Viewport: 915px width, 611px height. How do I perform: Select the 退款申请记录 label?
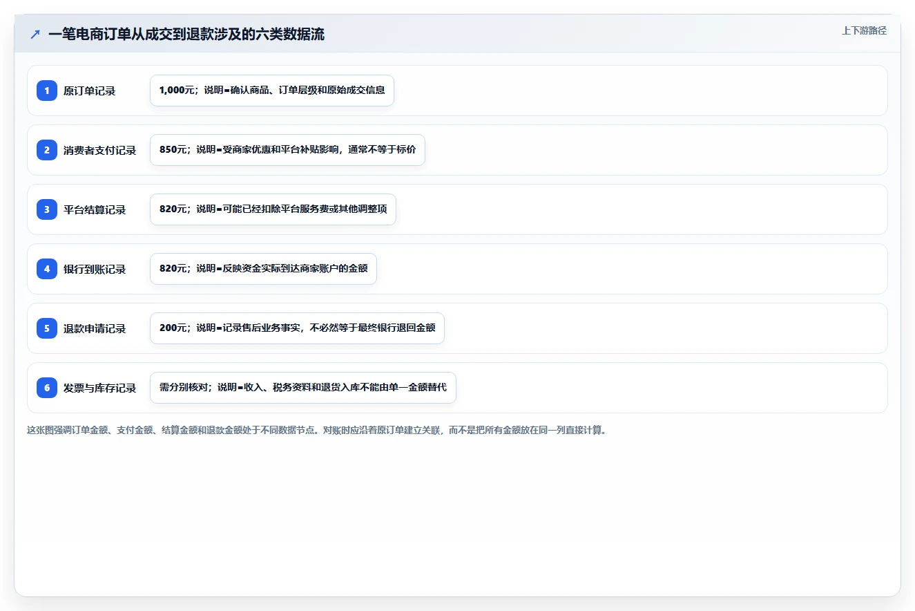[95, 328]
